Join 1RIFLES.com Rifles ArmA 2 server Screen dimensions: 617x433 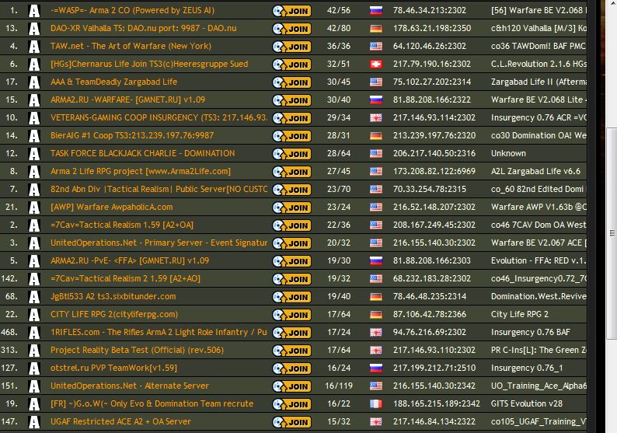pos(291,333)
